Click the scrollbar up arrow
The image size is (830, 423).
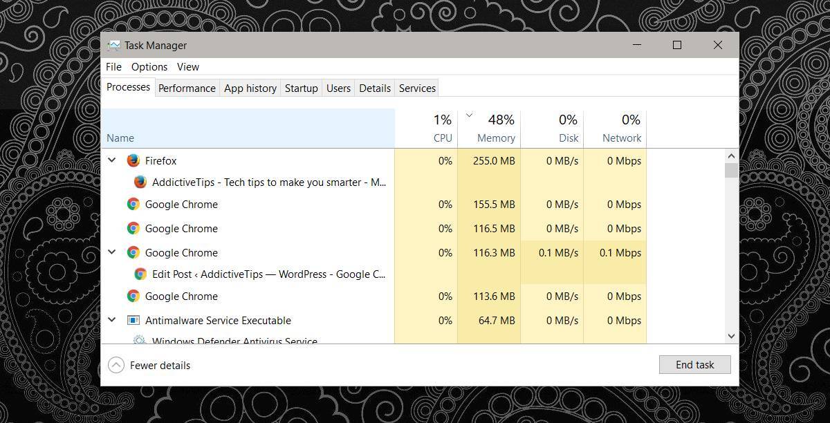click(x=731, y=156)
